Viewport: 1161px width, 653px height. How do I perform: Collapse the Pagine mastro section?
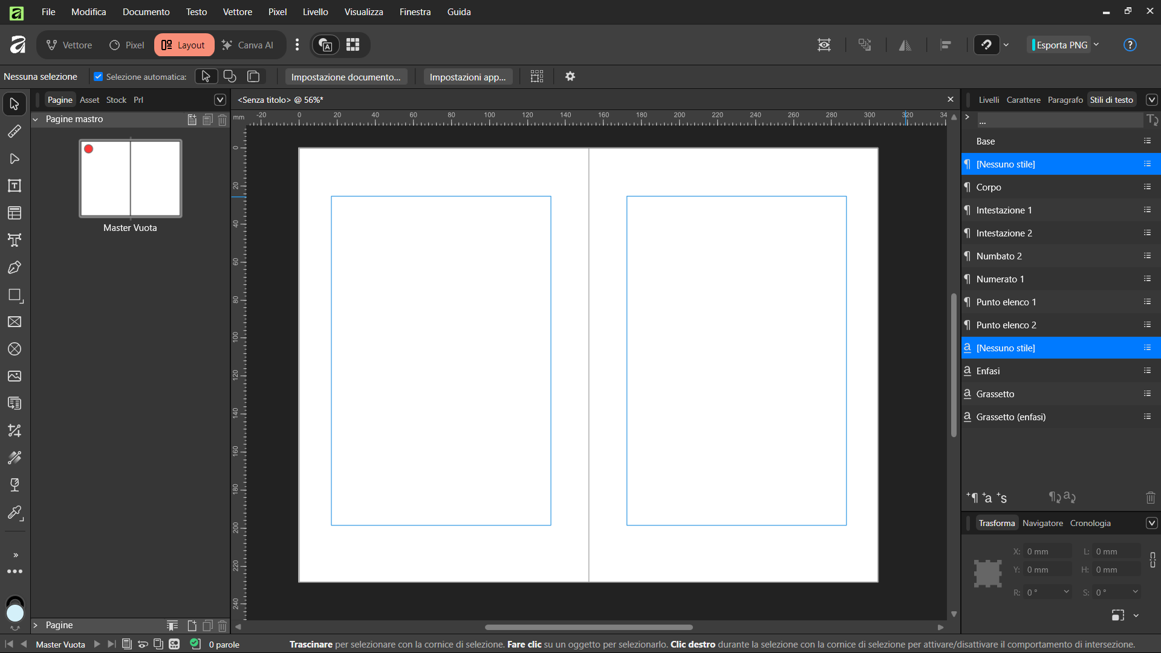tap(36, 119)
